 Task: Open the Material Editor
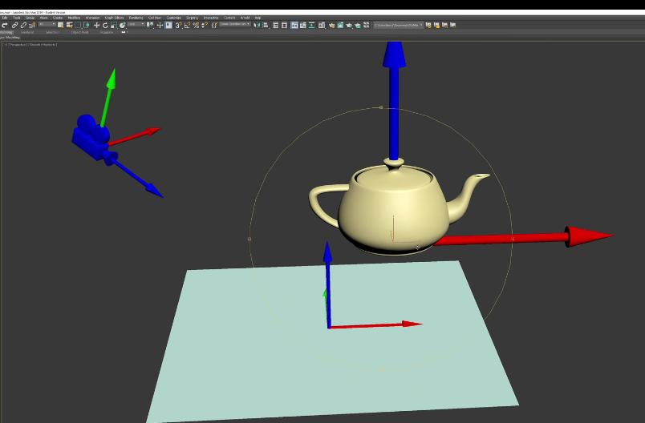[322, 25]
